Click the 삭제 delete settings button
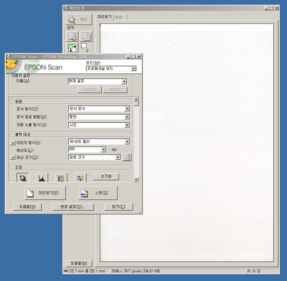The width and height of the screenshot is (287, 281). tap(115, 90)
